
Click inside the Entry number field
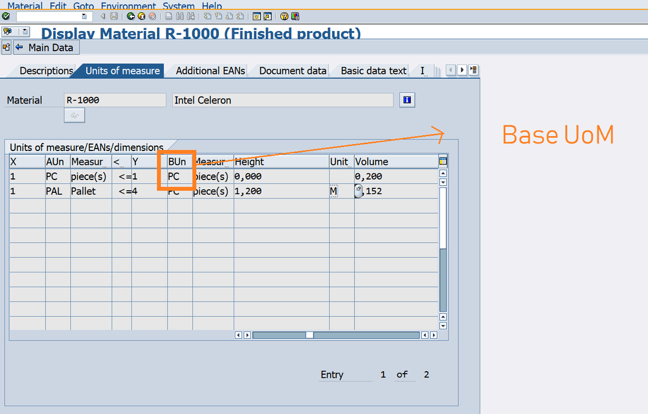pos(382,374)
